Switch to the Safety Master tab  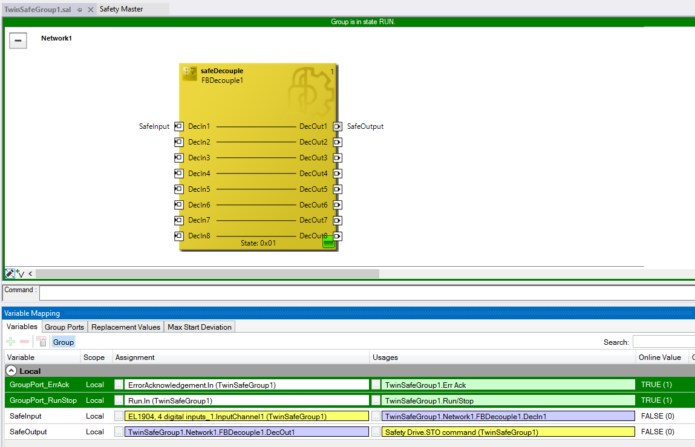pos(121,9)
